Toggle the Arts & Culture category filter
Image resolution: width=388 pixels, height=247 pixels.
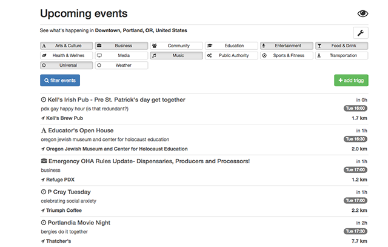click(67, 46)
